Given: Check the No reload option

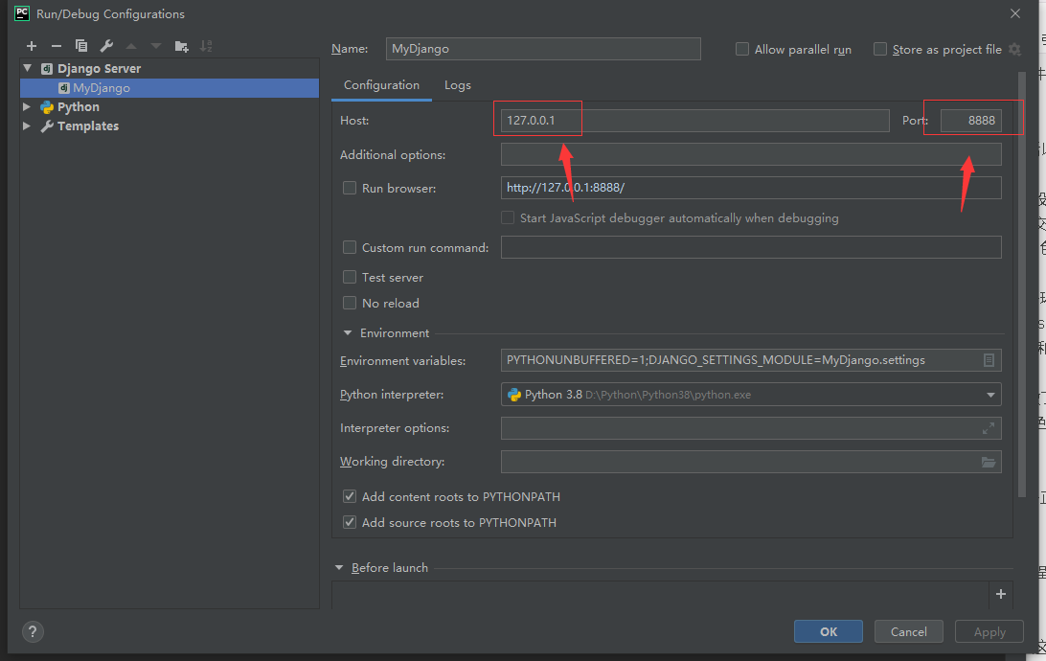Looking at the screenshot, I should coord(350,303).
